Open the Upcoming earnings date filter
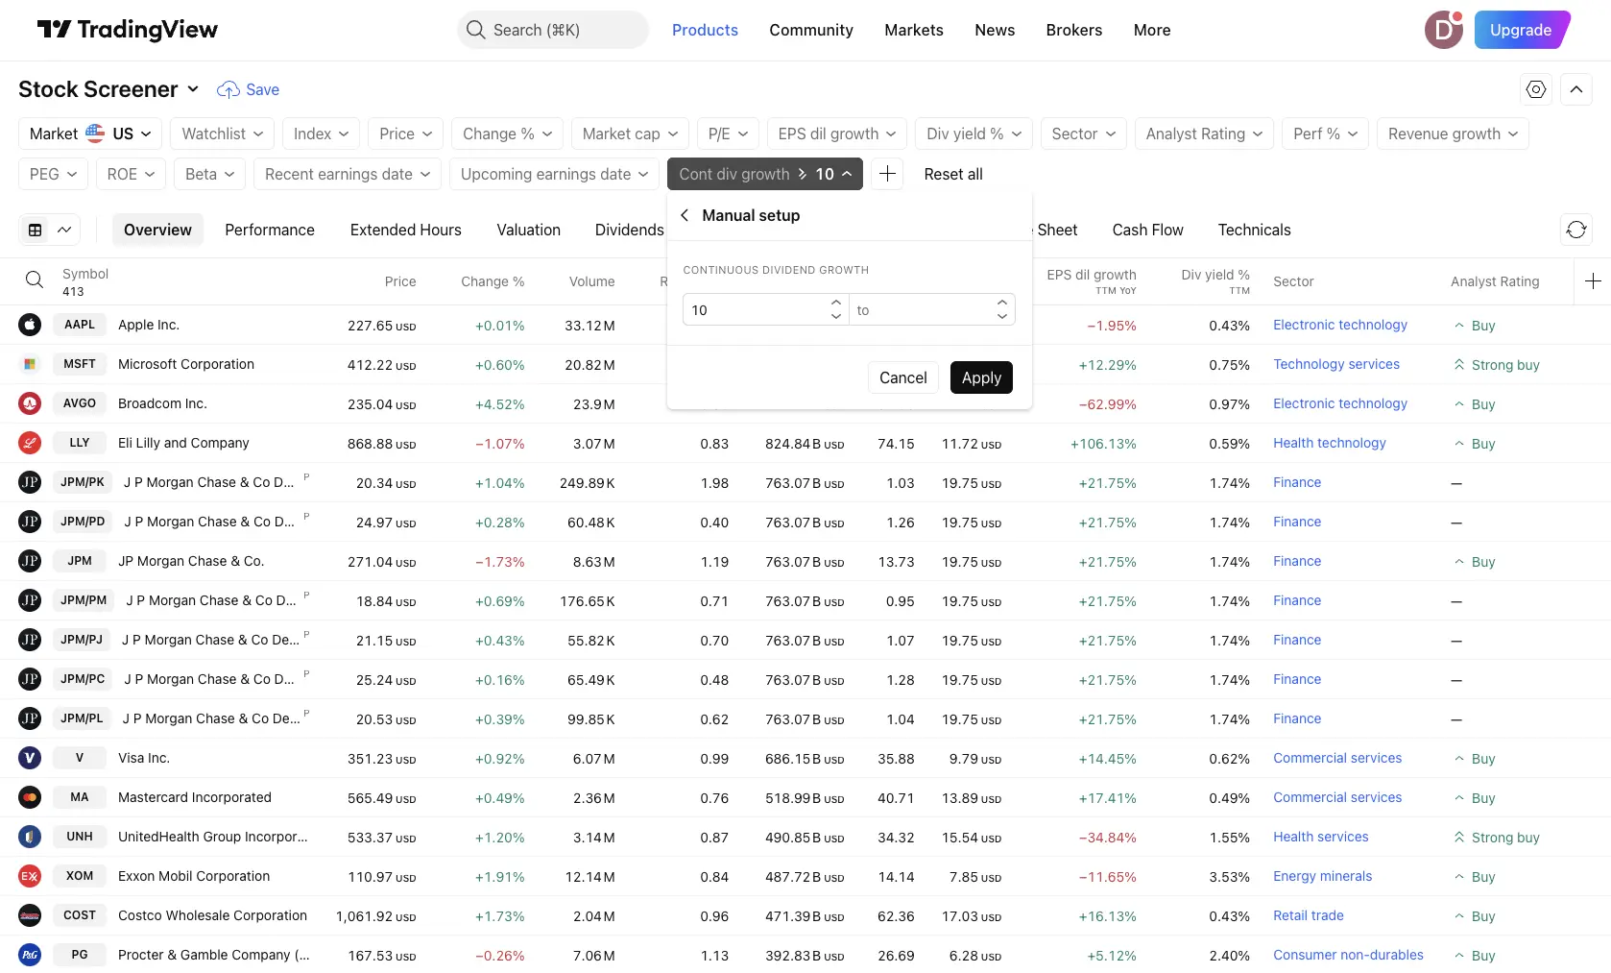Screen dimensions: 1611x973 click(554, 174)
